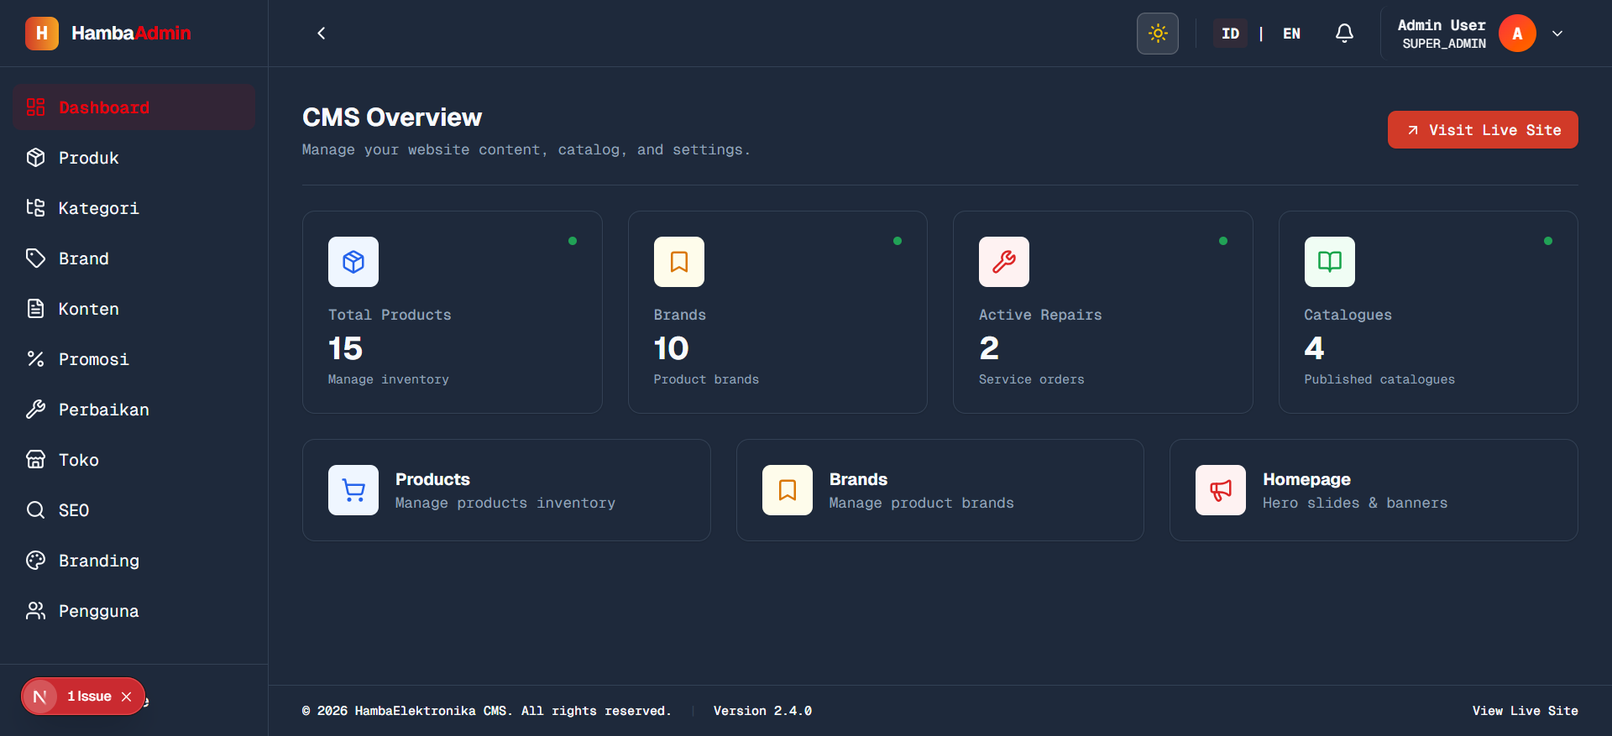
Task: Click the Perbaikan wrench icon
Action: tap(35, 410)
